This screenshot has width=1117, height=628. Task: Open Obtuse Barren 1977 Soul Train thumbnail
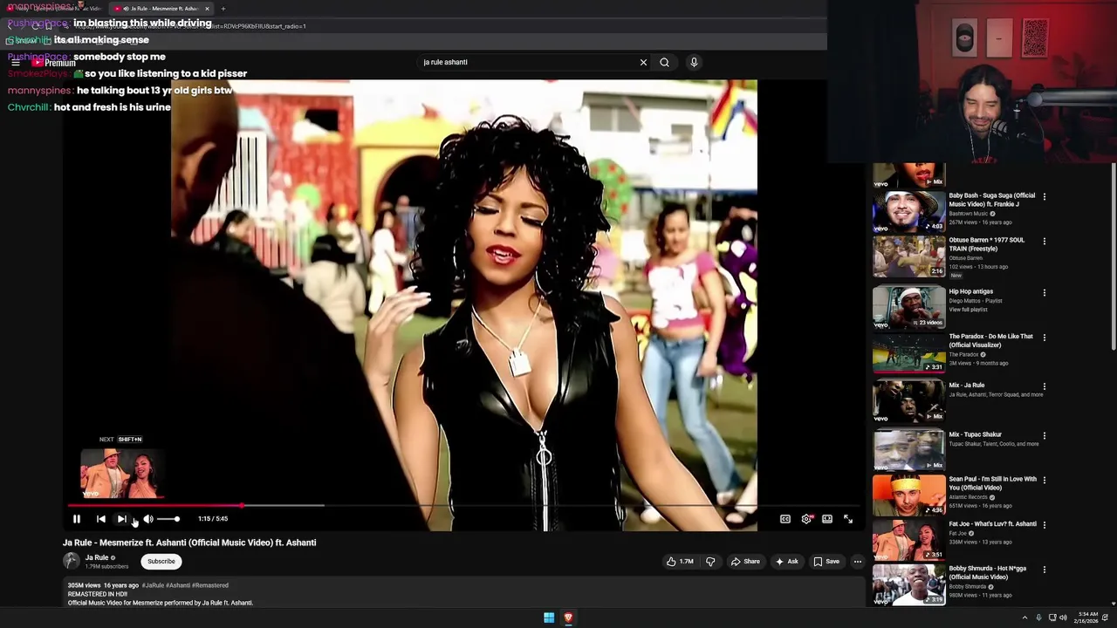click(908, 256)
